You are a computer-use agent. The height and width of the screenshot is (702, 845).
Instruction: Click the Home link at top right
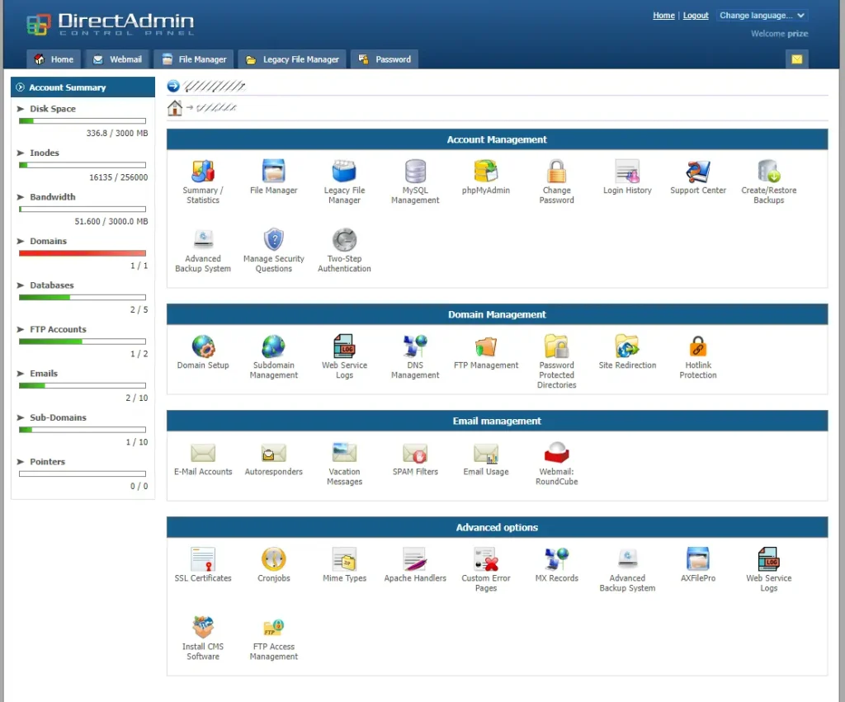tap(663, 16)
